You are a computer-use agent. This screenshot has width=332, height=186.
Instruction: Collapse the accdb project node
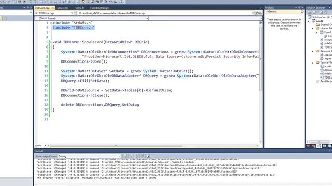(x=309, y=21)
